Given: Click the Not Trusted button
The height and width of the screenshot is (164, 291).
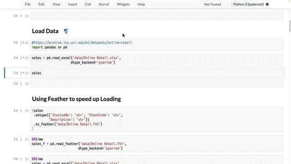Looking at the screenshot, I should pos(212,4).
